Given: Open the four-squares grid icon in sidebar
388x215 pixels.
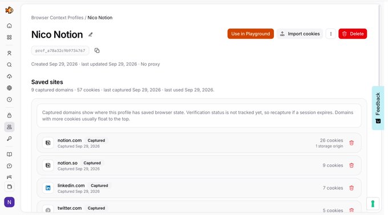Looking at the screenshot, I should point(9,38).
